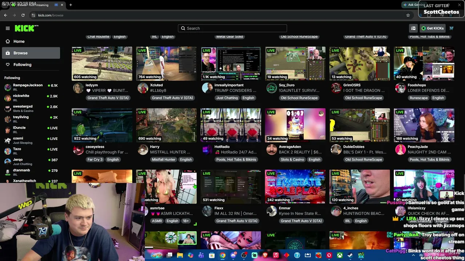
Task: Open the AverageAden channel avatar
Action: pyautogui.click(x=271, y=150)
